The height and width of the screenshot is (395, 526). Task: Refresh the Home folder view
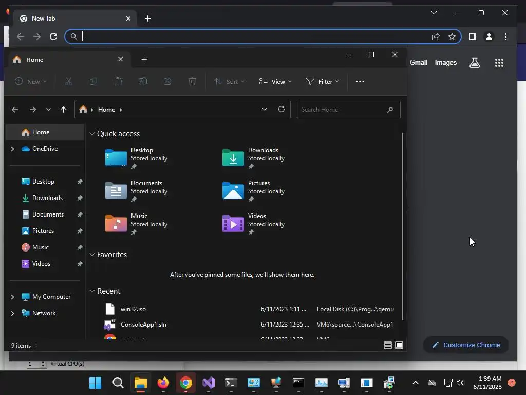click(x=281, y=109)
